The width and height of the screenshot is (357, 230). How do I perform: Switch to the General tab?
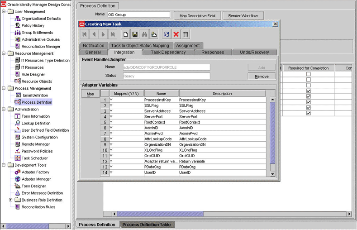93,53
